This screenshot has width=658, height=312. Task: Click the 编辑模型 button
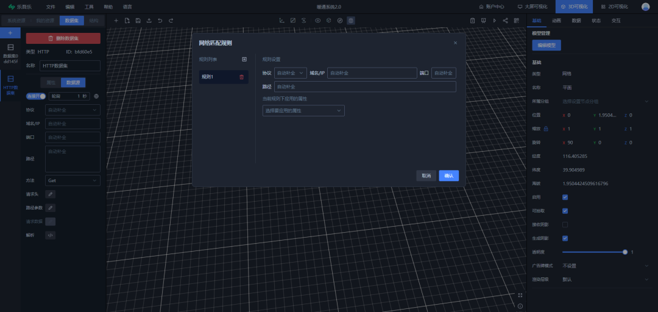pyautogui.click(x=547, y=45)
